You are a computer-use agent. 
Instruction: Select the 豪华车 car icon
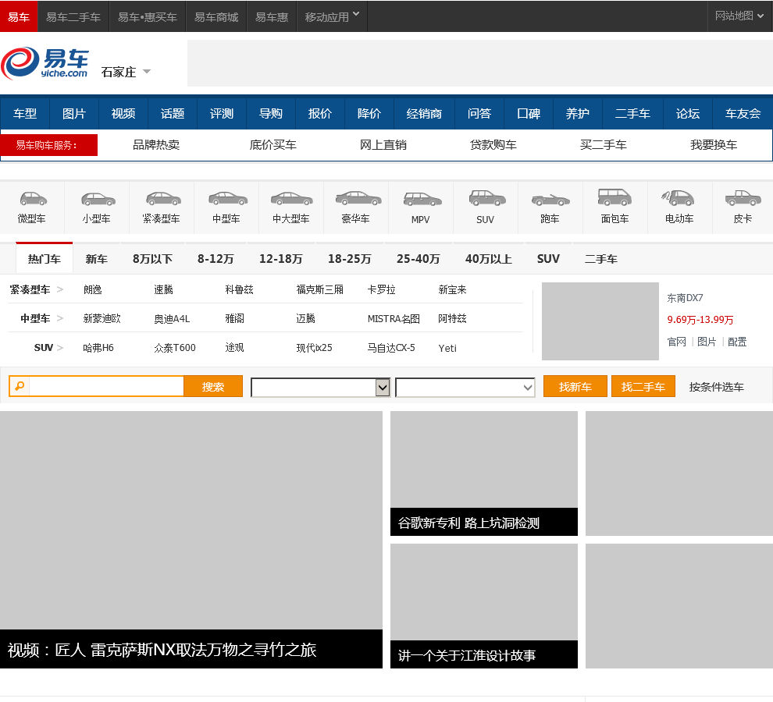358,198
